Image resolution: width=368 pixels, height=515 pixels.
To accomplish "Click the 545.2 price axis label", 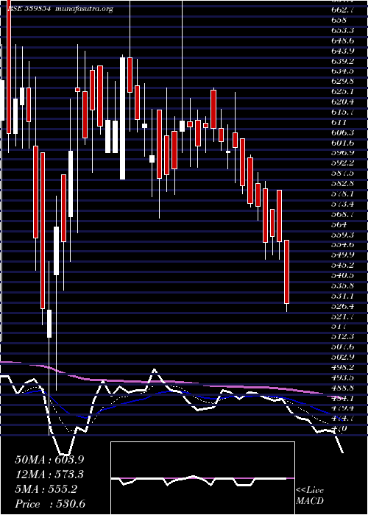I will 343,266.
